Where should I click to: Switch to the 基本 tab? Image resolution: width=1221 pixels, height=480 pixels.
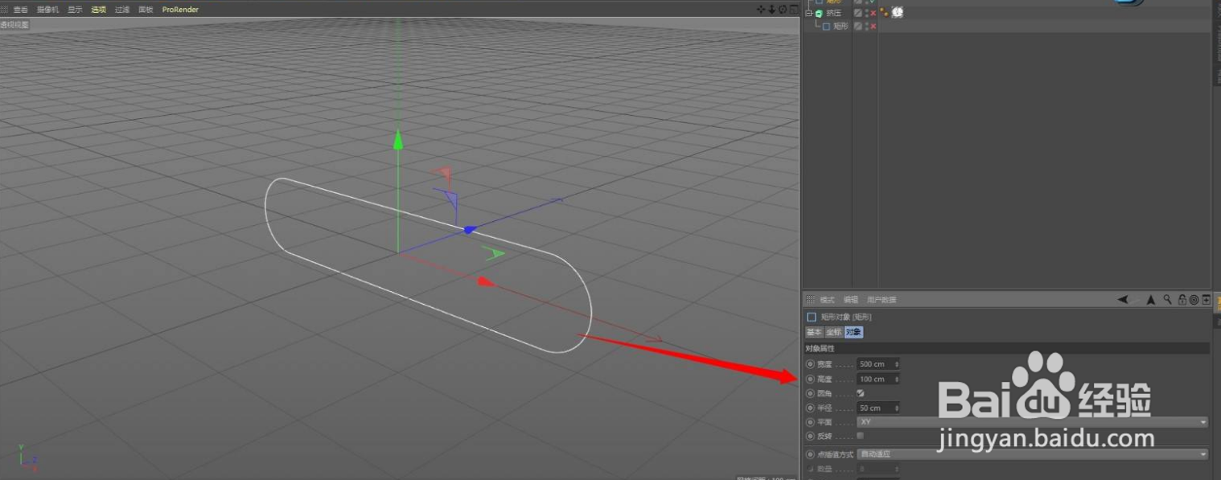pos(815,332)
